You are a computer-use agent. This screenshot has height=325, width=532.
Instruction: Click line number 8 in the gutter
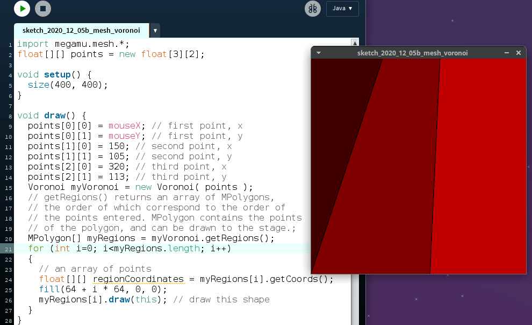coord(10,116)
